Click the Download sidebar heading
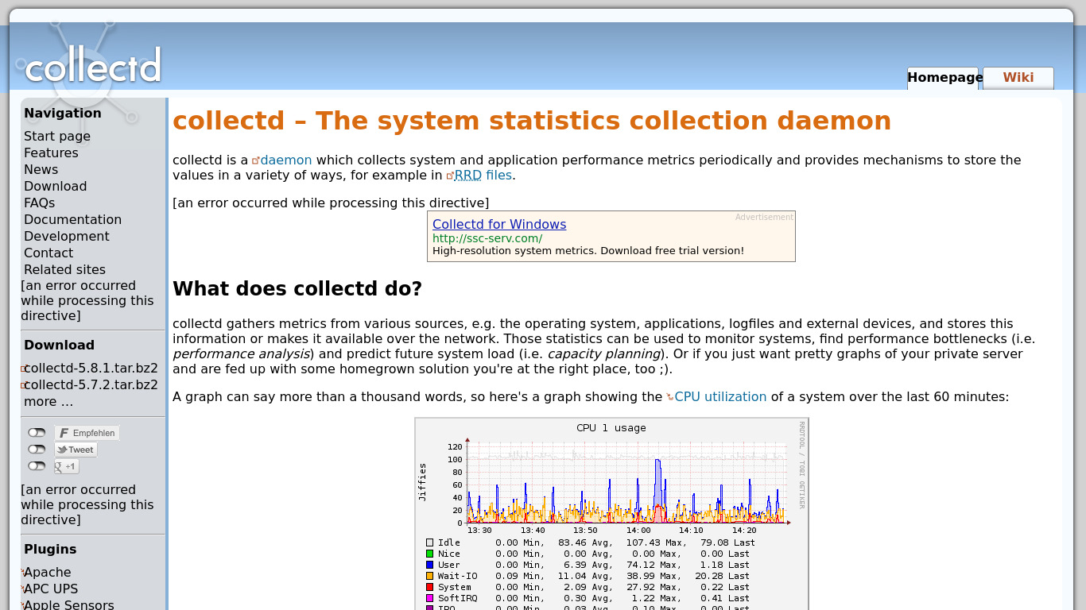The image size is (1086, 610). 59,345
